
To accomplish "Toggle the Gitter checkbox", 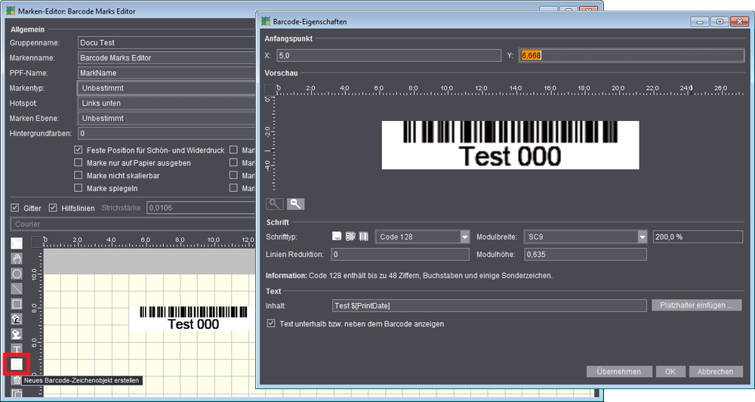I will tap(15, 208).
